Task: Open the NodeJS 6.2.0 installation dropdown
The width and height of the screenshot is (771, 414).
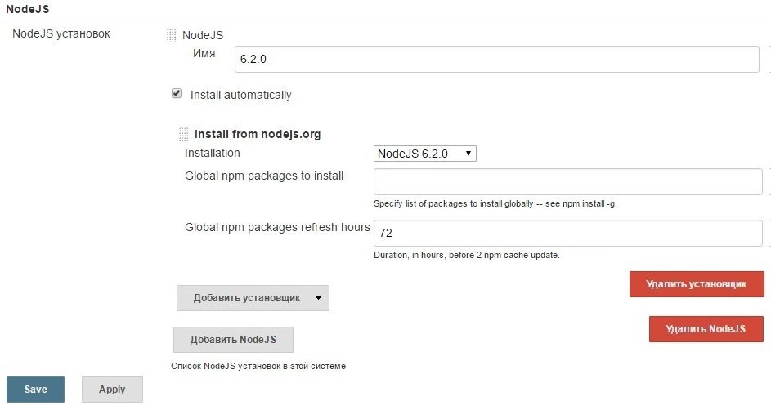Action: click(425, 154)
